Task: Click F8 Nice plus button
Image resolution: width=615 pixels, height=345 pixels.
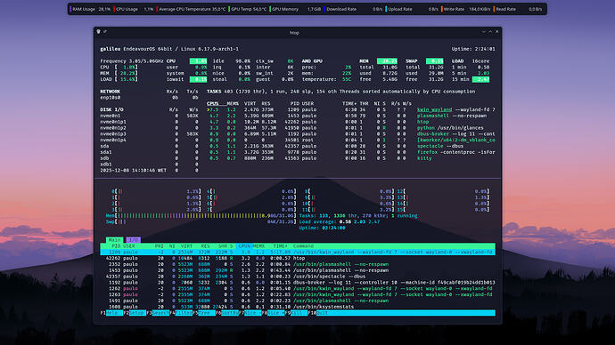Action: point(274,313)
